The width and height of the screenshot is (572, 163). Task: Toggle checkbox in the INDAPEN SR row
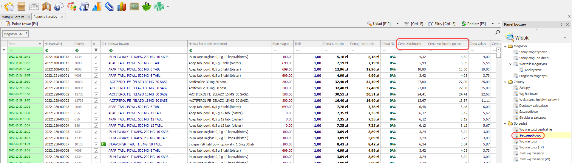tap(96, 144)
